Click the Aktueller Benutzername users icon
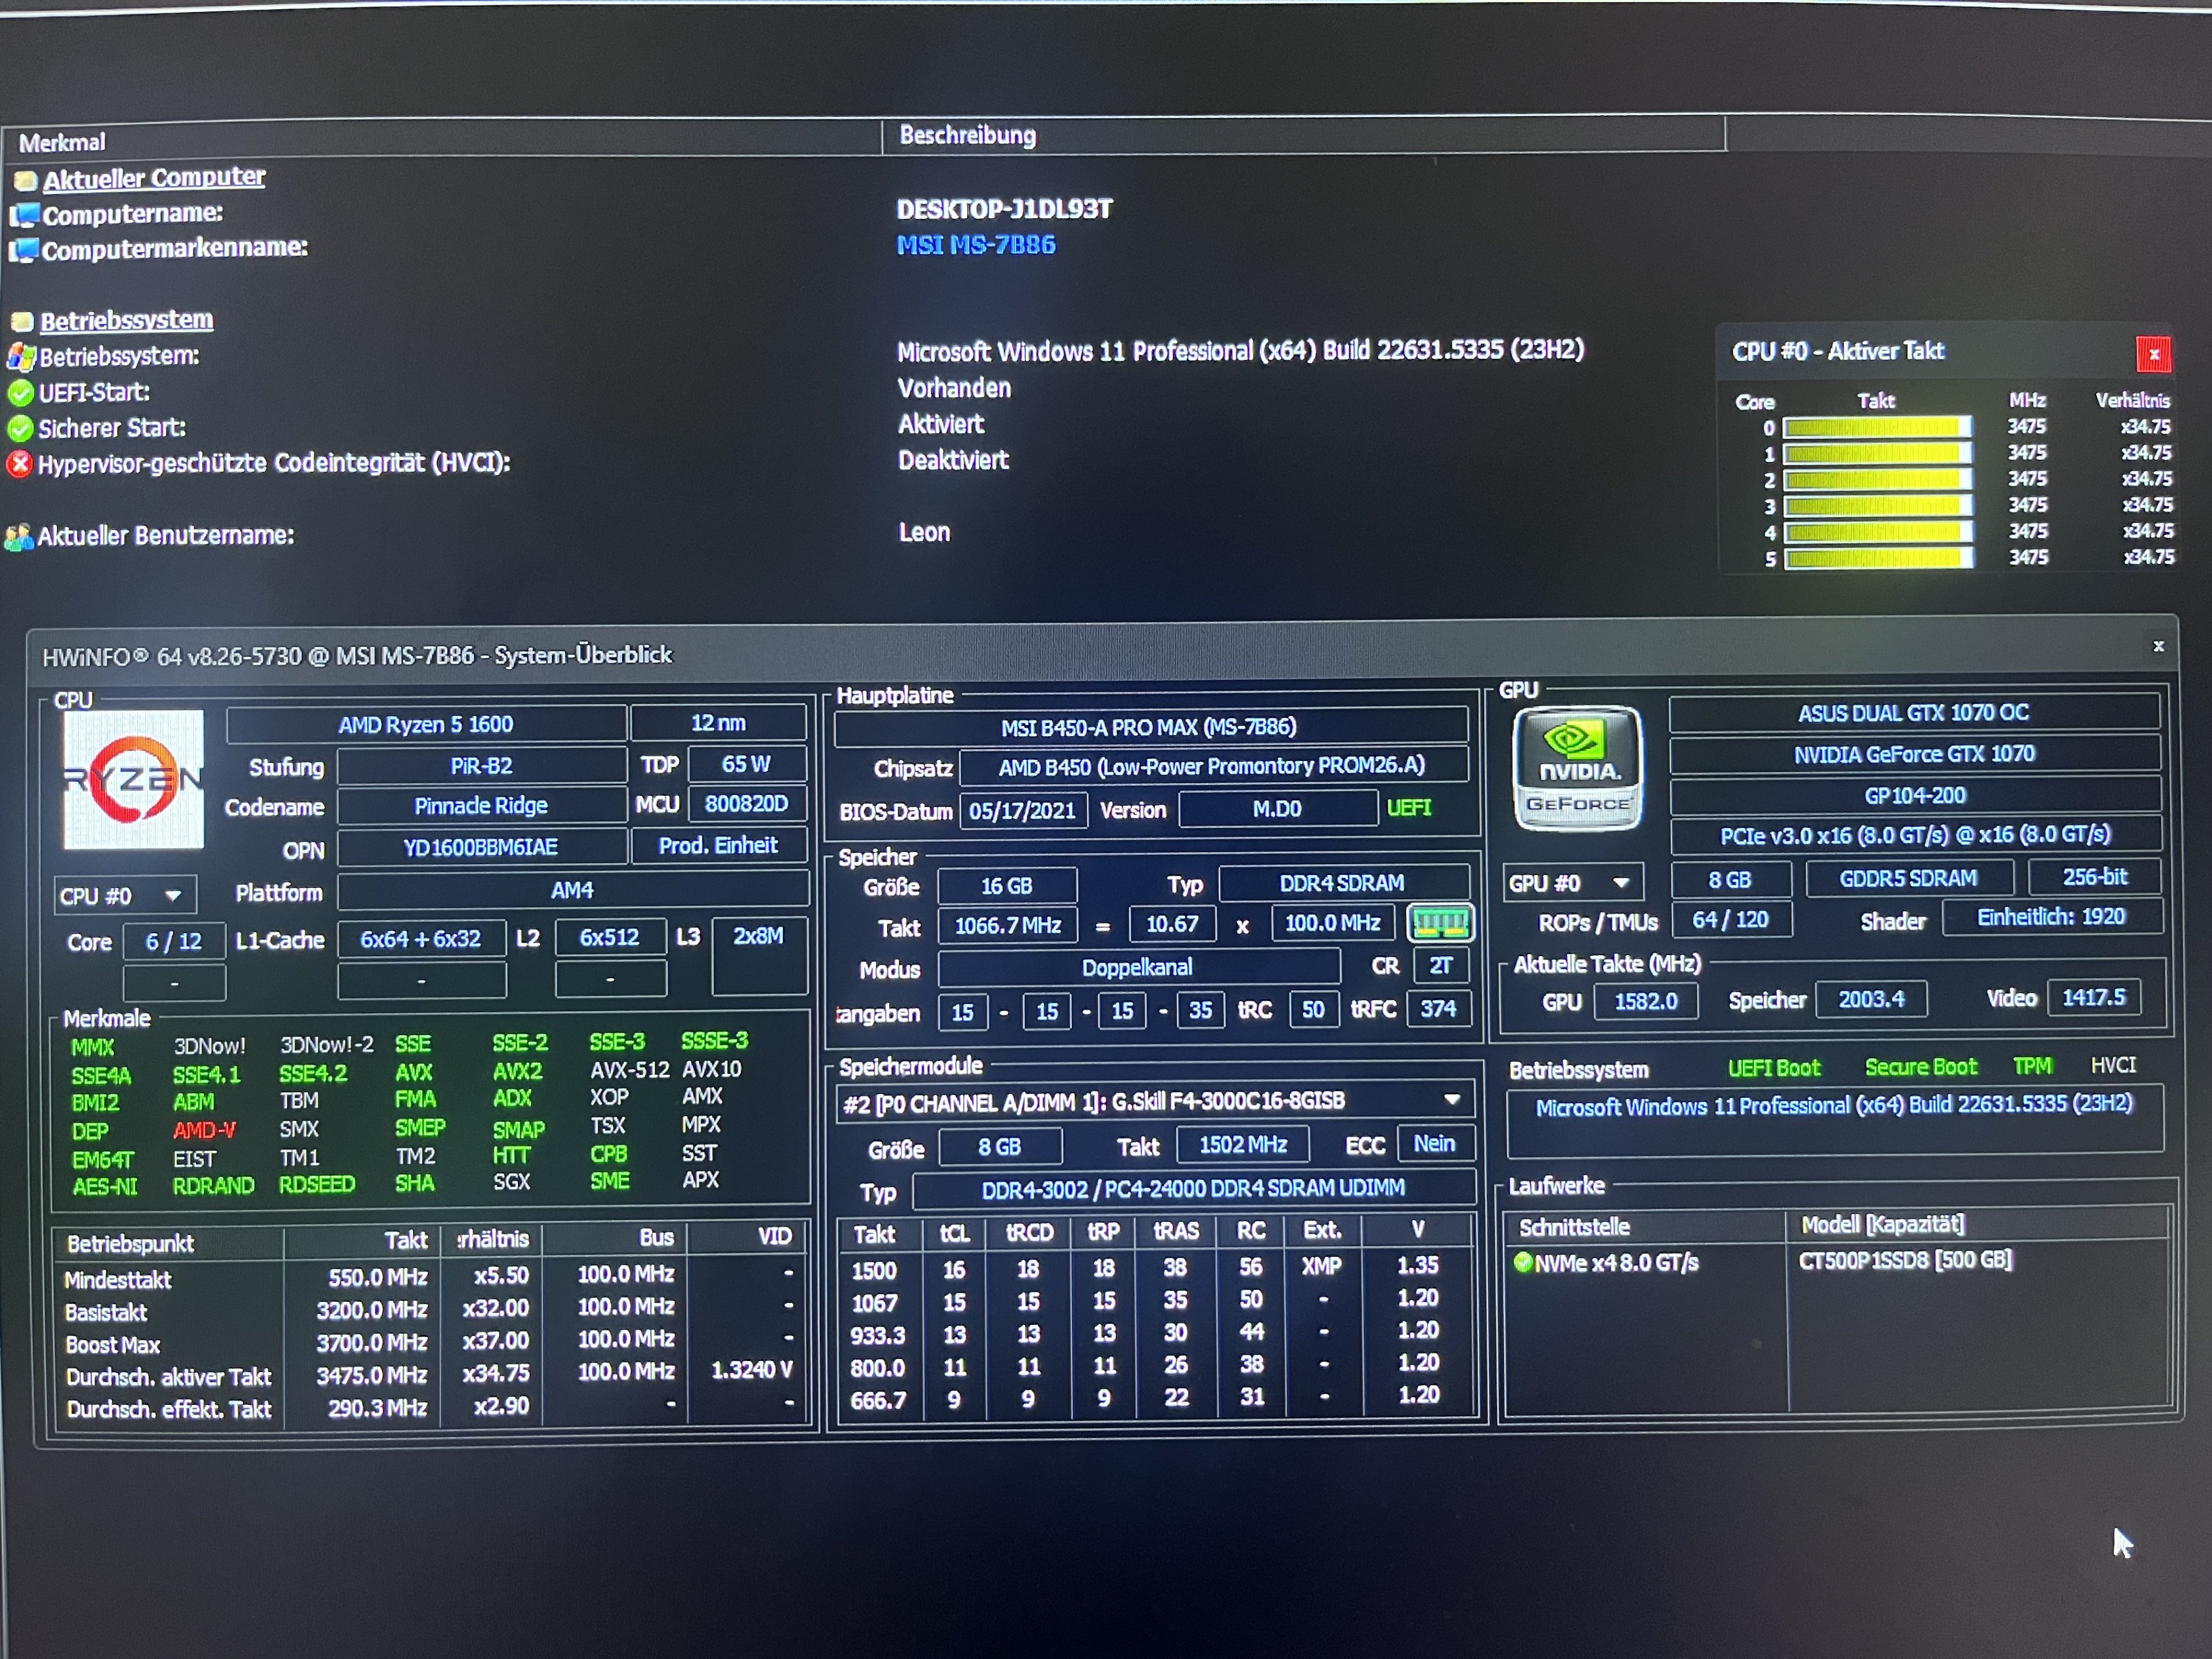This screenshot has height=1659, width=2212. [18, 538]
